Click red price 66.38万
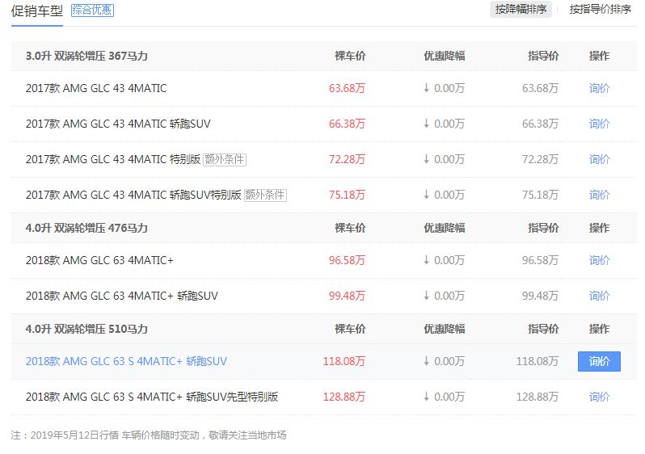This screenshot has width=645, height=454. point(347,124)
